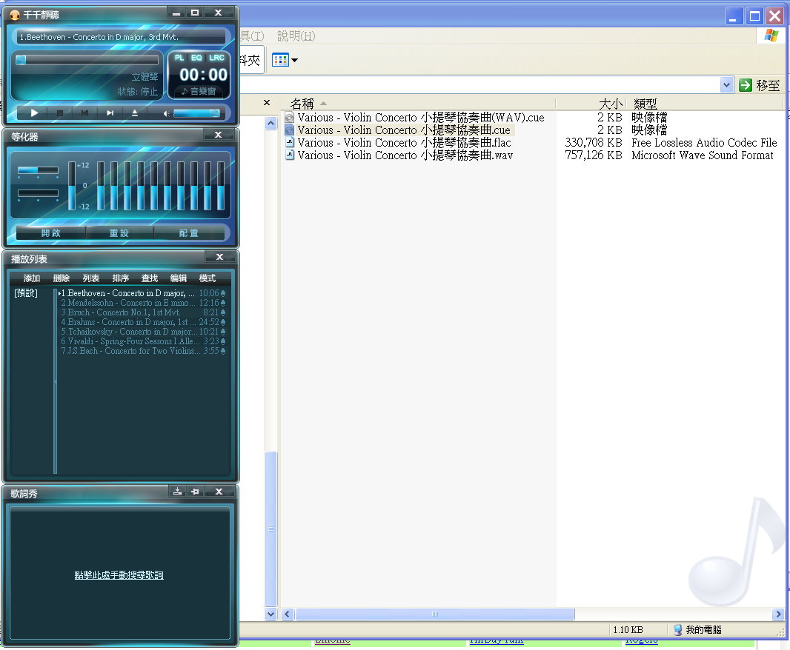Image resolution: width=790 pixels, height=650 pixels.
Task: Adjust the player volume slider
Action: click(x=196, y=113)
